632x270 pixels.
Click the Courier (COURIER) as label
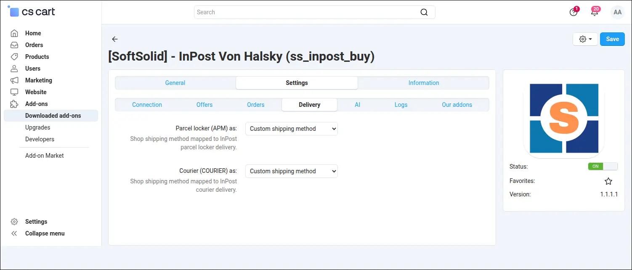point(208,171)
